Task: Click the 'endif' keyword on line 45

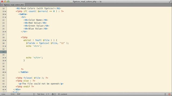Action: (27, 87)
